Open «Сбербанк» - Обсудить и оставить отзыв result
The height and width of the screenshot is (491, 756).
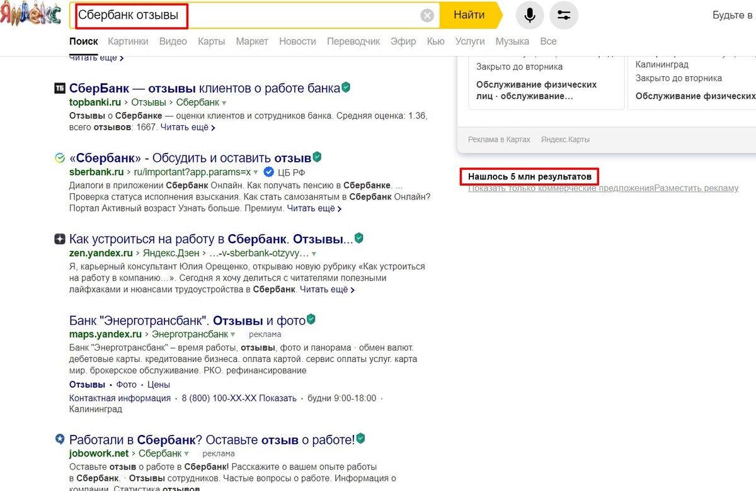click(x=190, y=157)
